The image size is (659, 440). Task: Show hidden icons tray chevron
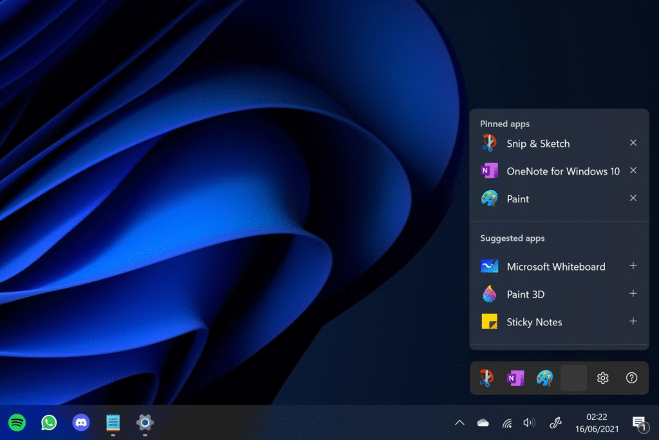[459, 423]
